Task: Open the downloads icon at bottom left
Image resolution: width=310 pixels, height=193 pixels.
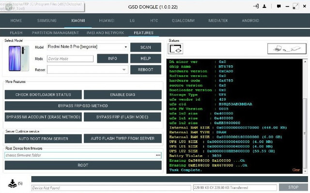Action: (12, 184)
